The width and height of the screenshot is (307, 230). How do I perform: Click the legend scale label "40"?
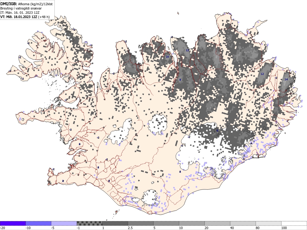coord(232,228)
